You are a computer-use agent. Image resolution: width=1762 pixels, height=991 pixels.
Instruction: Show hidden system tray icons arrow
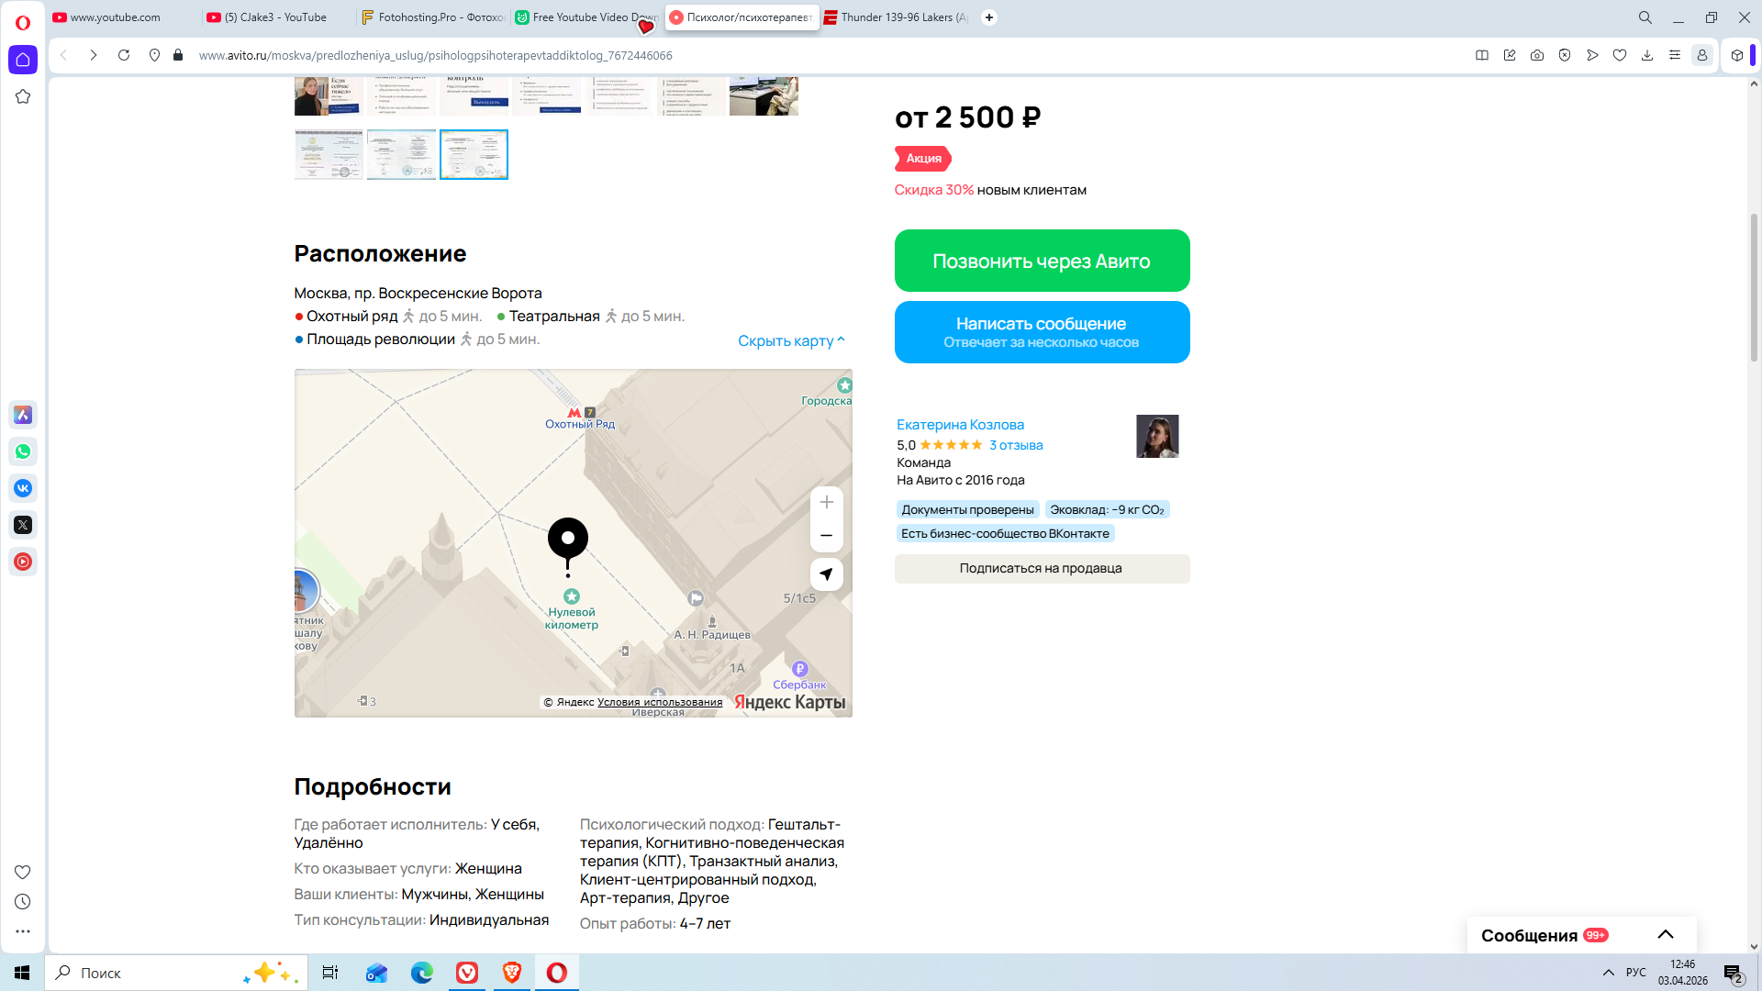point(1608,973)
